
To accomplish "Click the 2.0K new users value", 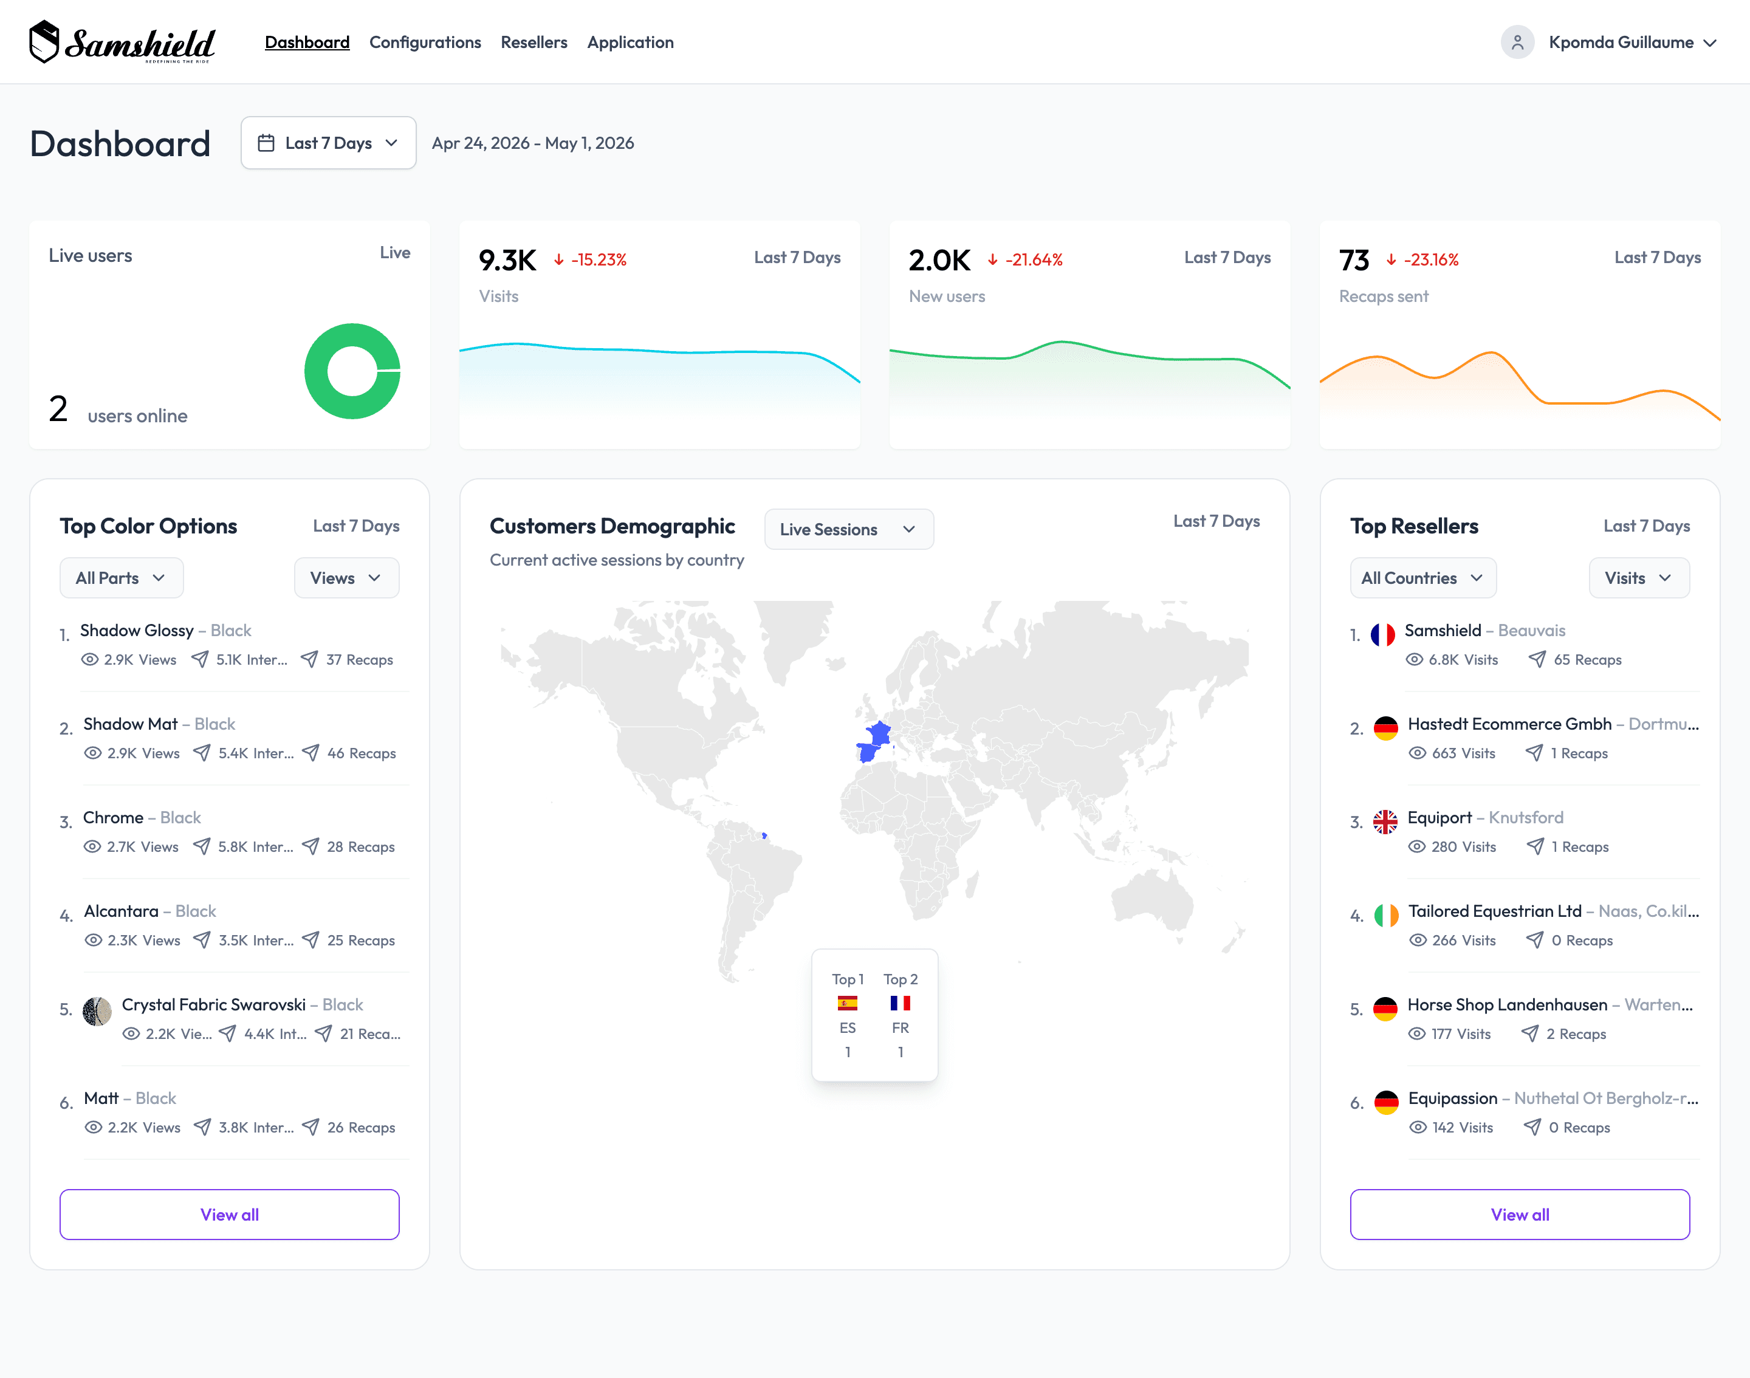I will pyautogui.click(x=939, y=260).
